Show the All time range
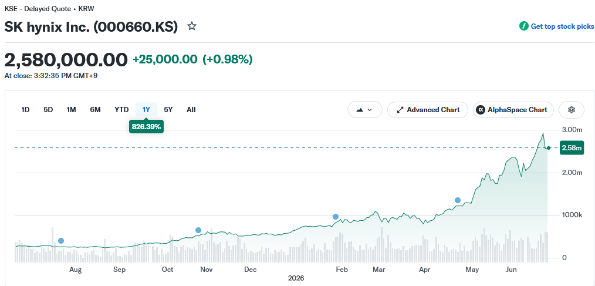The image size is (595, 286). 191,110
